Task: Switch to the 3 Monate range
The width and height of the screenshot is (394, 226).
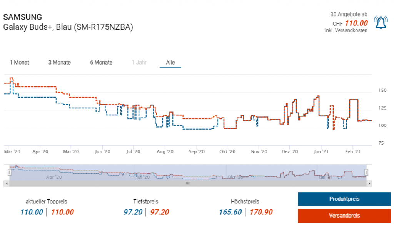Action: 59,62
